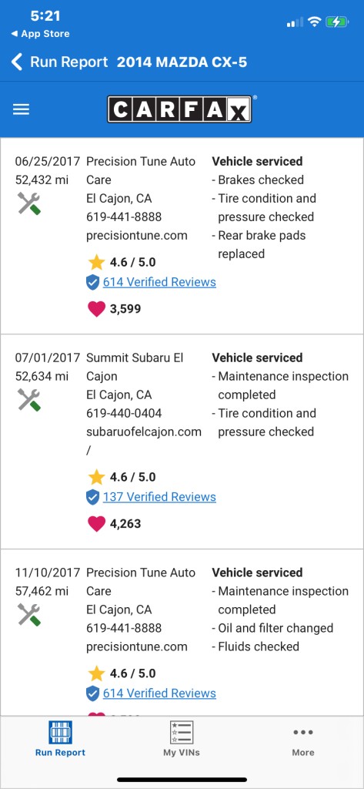This screenshot has height=789, width=364.
Task: Open the More tab
Action: (x=303, y=739)
